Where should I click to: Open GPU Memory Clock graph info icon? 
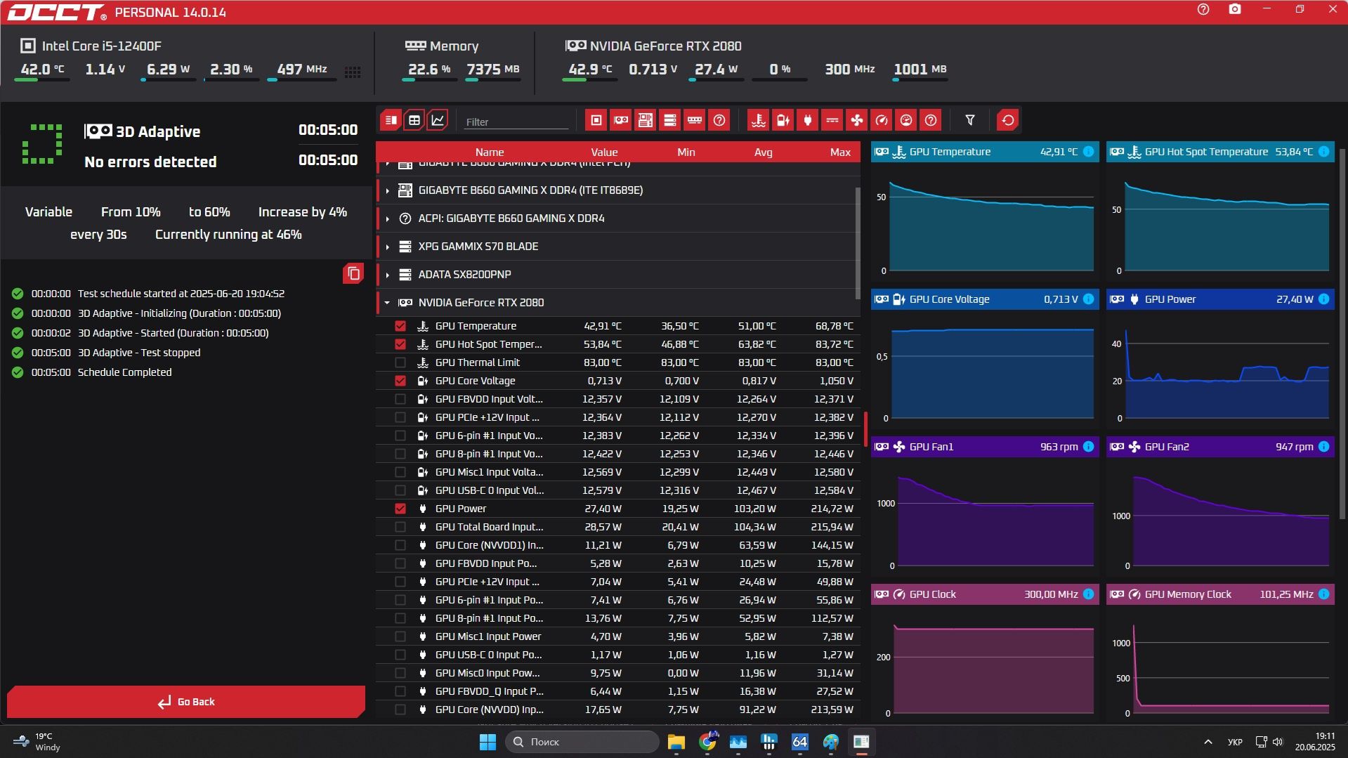[x=1323, y=594]
